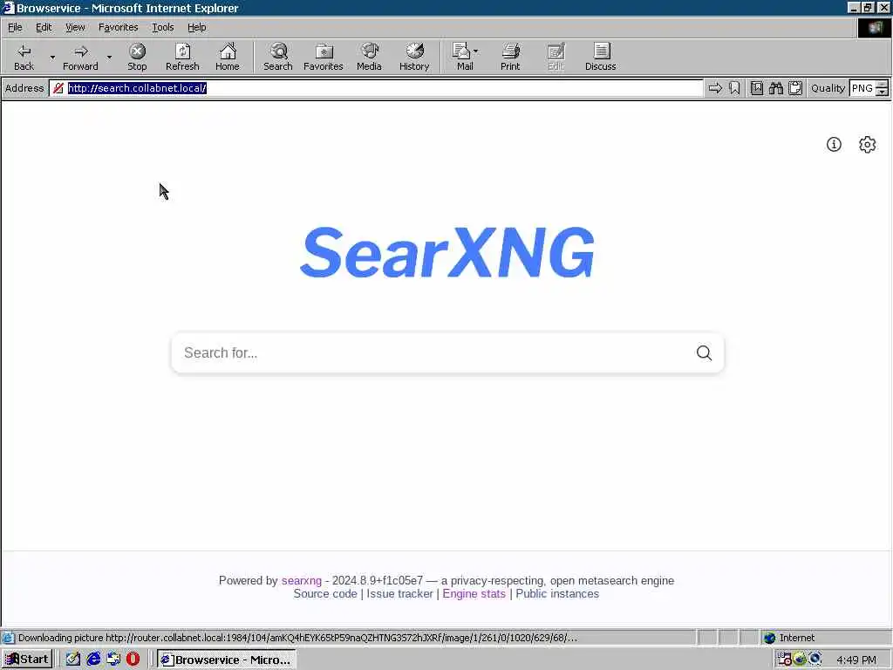This screenshot has height=670, width=893.
Task: Open the 'Public instances' link
Action: tap(557, 593)
